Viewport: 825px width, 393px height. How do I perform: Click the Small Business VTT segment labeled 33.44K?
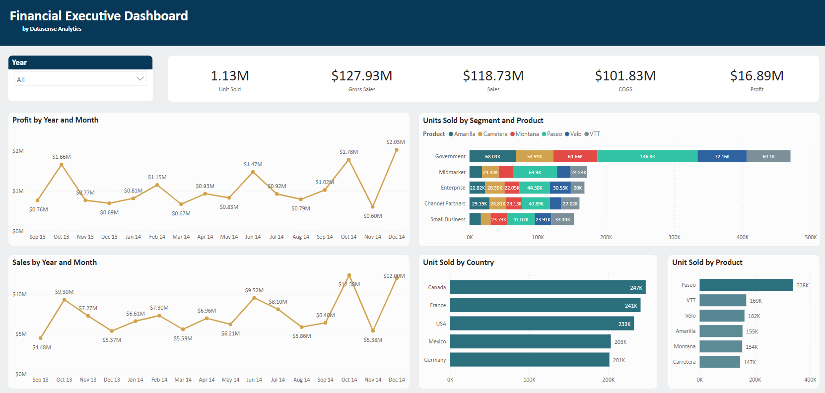(562, 219)
